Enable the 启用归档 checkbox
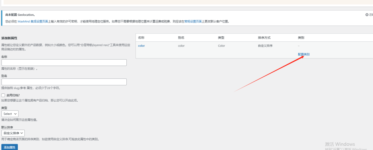 pyautogui.click(x=3, y=95)
